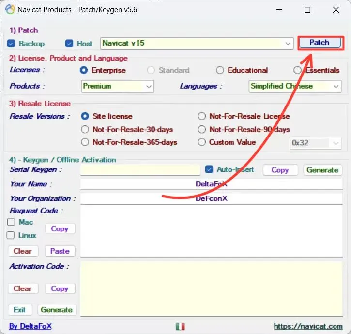The height and width of the screenshot is (334, 351).
Task: Click Generate next to Serial Keygen
Action: 322,170
